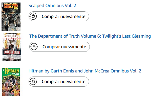
Task: Click the circular-arrows basket icon beside Scalped thumbnail
Action: (33, 17)
